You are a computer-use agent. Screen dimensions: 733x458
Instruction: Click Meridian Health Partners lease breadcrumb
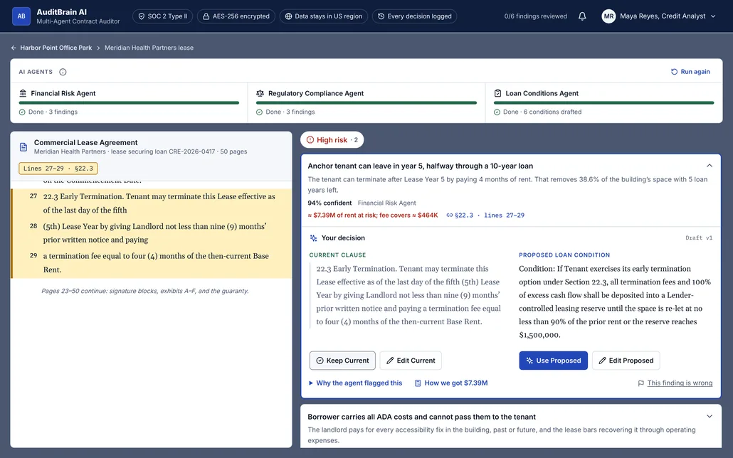coord(149,48)
